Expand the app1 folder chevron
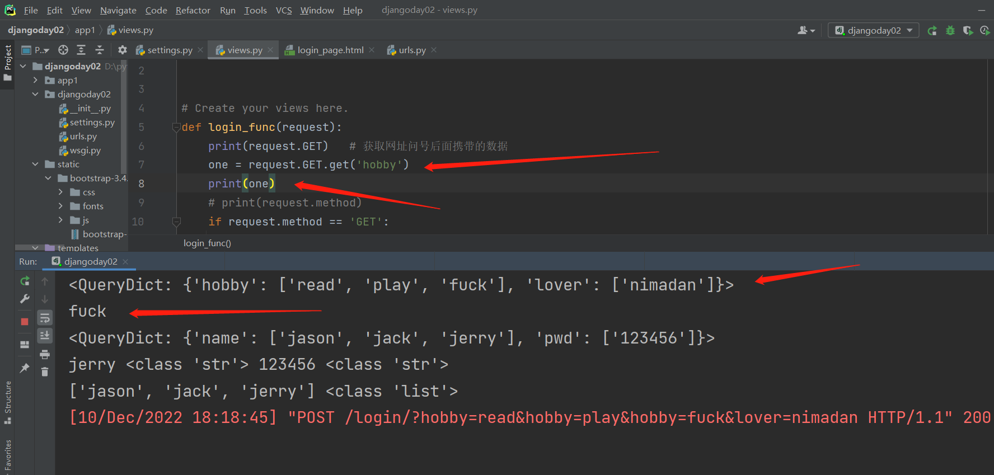The height and width of the screenshot is (475, 994). coord(35,80)
